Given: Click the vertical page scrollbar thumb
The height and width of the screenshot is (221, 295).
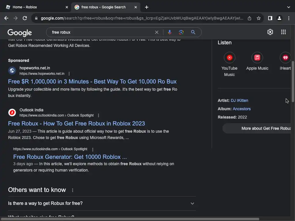Looking at the screenshot, I should pyautogui.click(x=293, y=82).
